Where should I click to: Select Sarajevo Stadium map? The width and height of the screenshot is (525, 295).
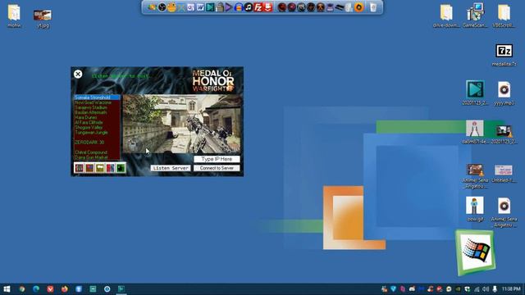97,107
